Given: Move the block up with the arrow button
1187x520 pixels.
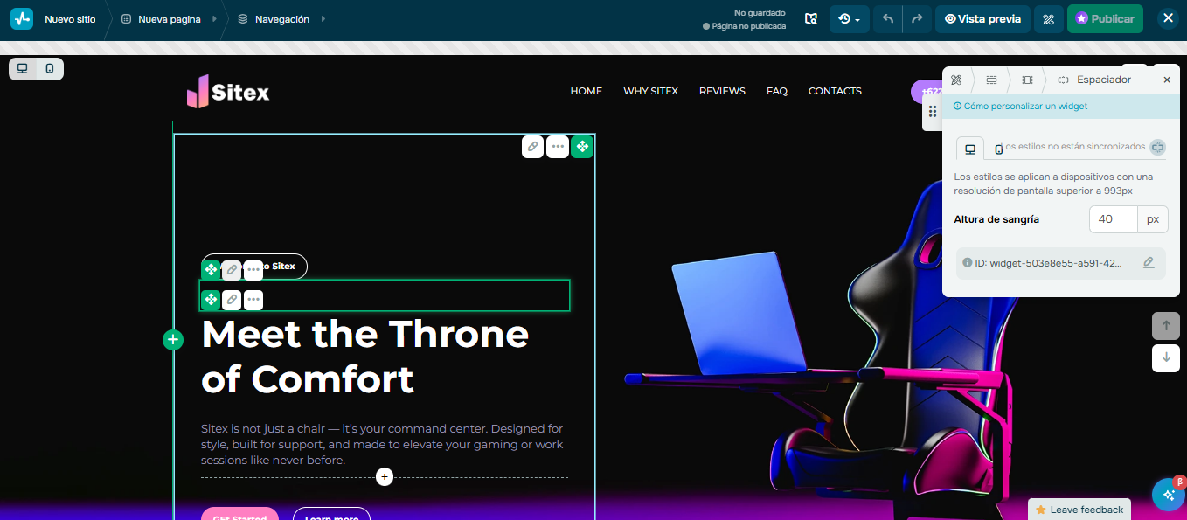Looking at the screenshot, I should [1166, 326].
